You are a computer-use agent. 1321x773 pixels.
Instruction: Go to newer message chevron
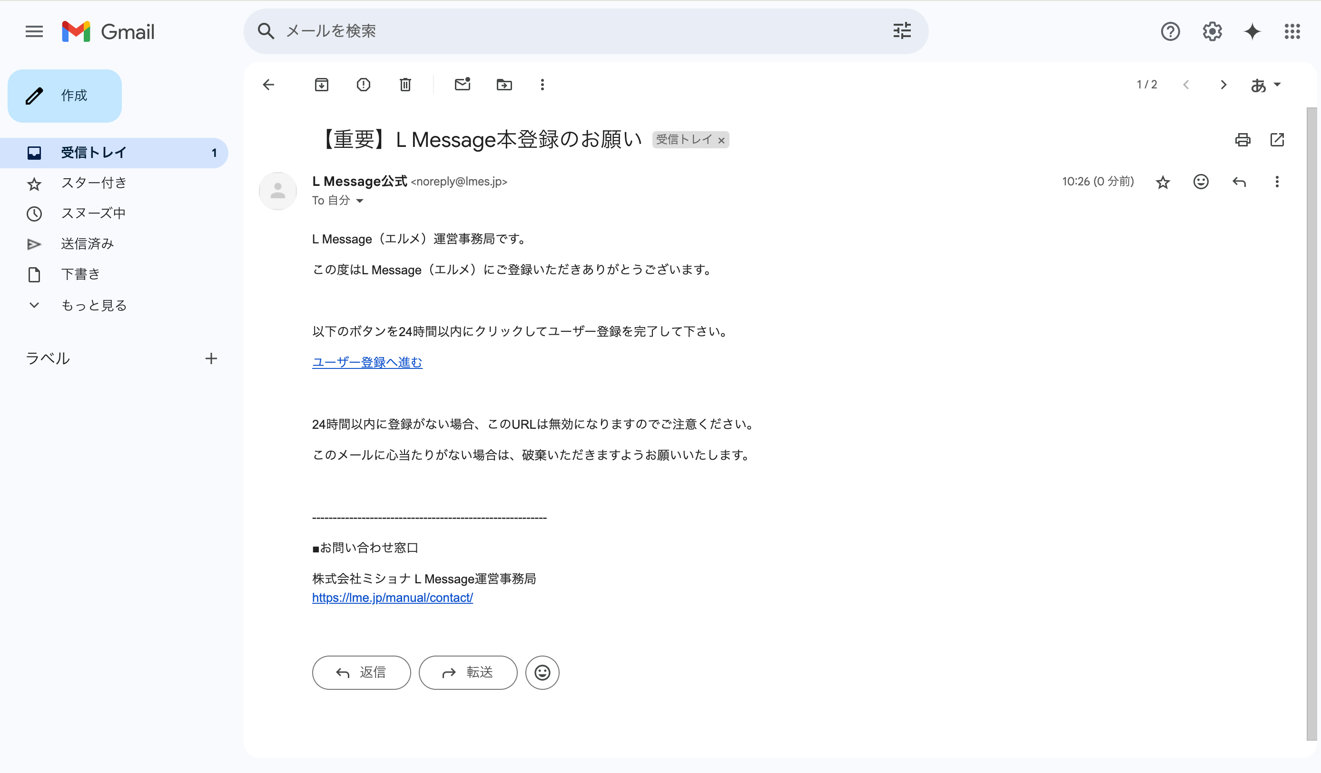(1186, 85)
